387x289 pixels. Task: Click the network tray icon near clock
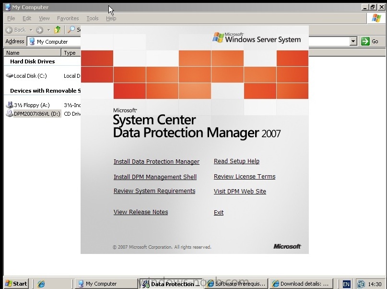[361, 284]
